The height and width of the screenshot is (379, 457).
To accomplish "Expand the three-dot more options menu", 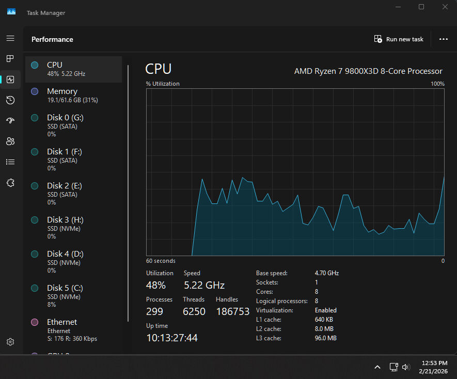I will [443, 39].
